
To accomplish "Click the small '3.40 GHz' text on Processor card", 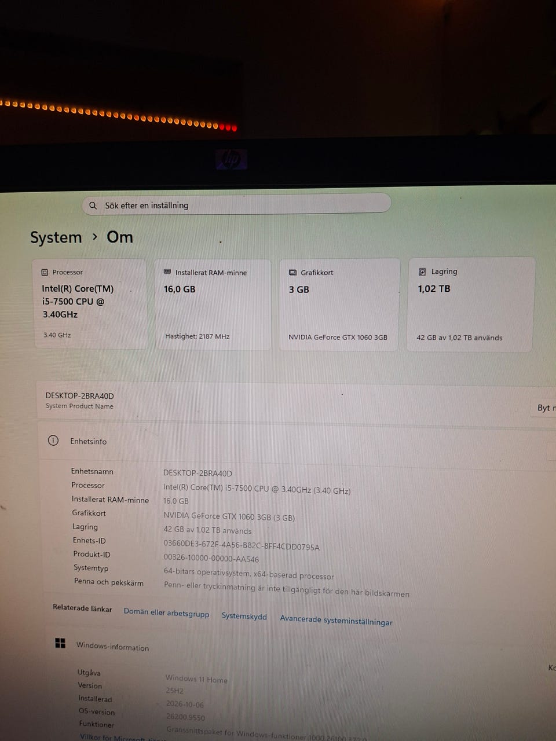I will (x=57, y=335).
